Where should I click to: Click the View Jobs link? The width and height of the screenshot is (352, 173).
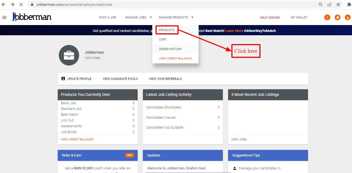pyautogui.click(x=239, y=139)
